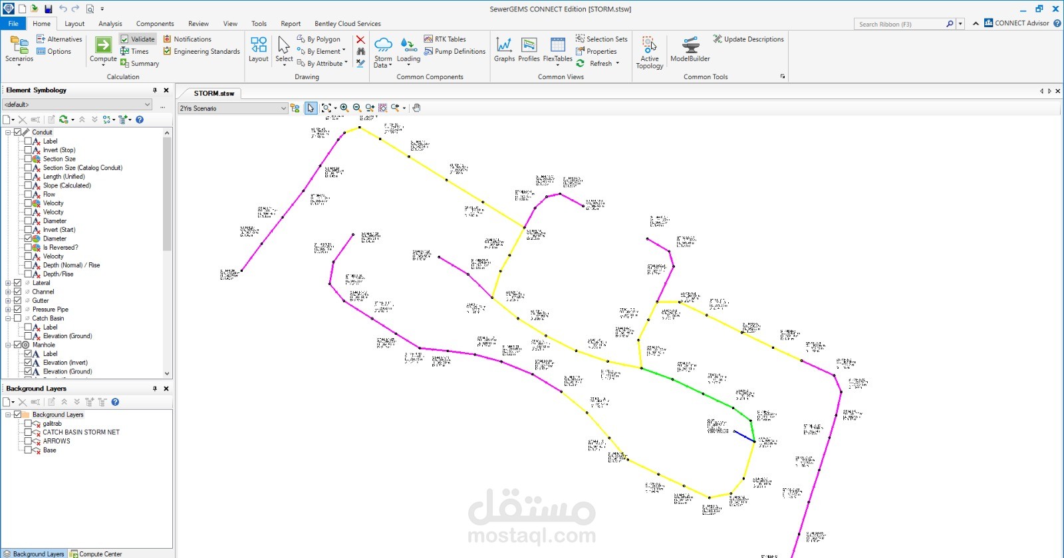Click the Element Symbology scrollbar down arrow
This screenshot has width=1064, height=558.
coord(167,374)
